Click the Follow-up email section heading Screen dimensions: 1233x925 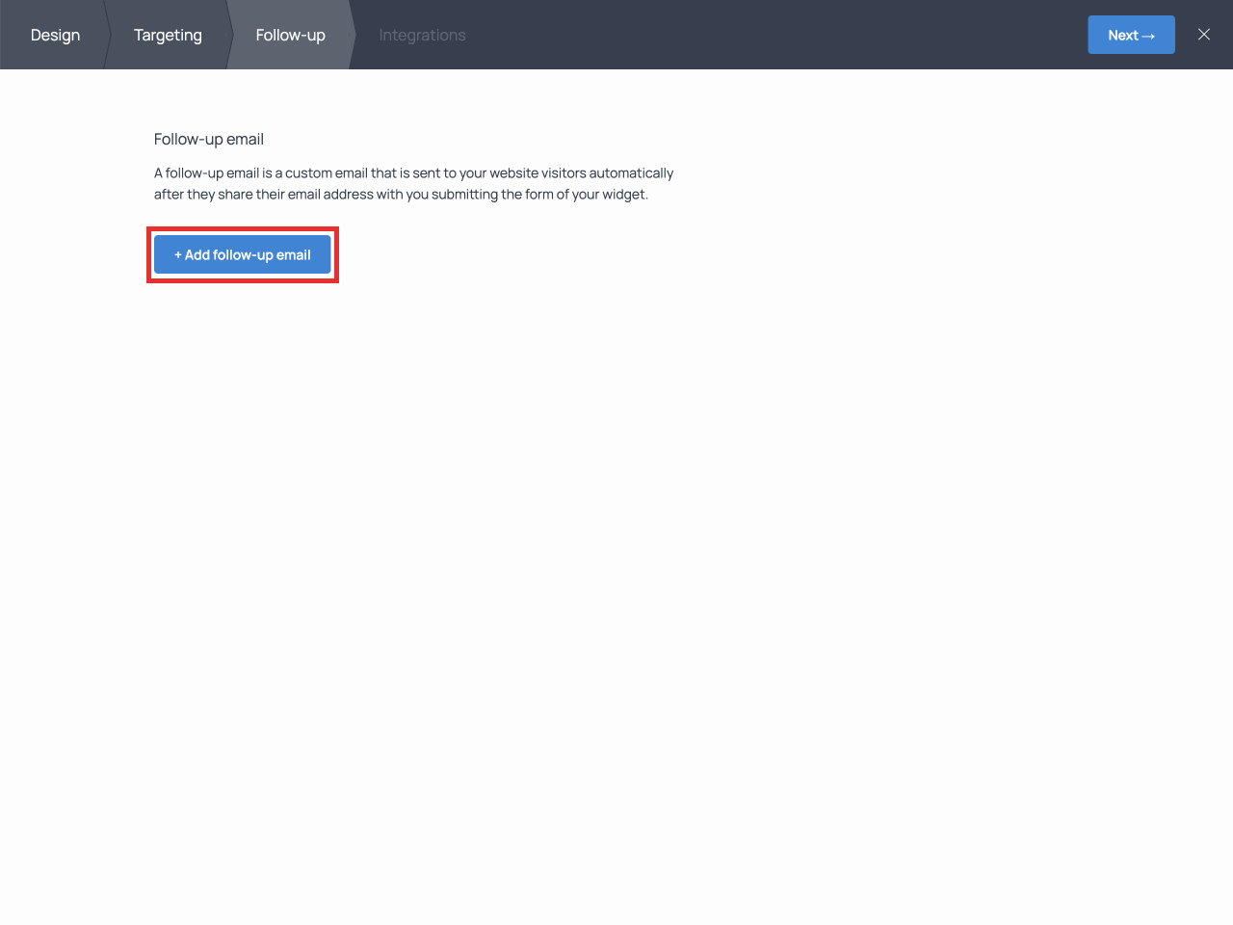click(208, 139)
